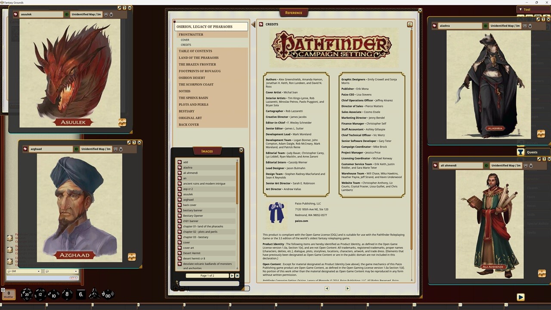551x310 pixels.
Task: Roll the d20 die
Action: pyautogui.click(x=27, y=294)
